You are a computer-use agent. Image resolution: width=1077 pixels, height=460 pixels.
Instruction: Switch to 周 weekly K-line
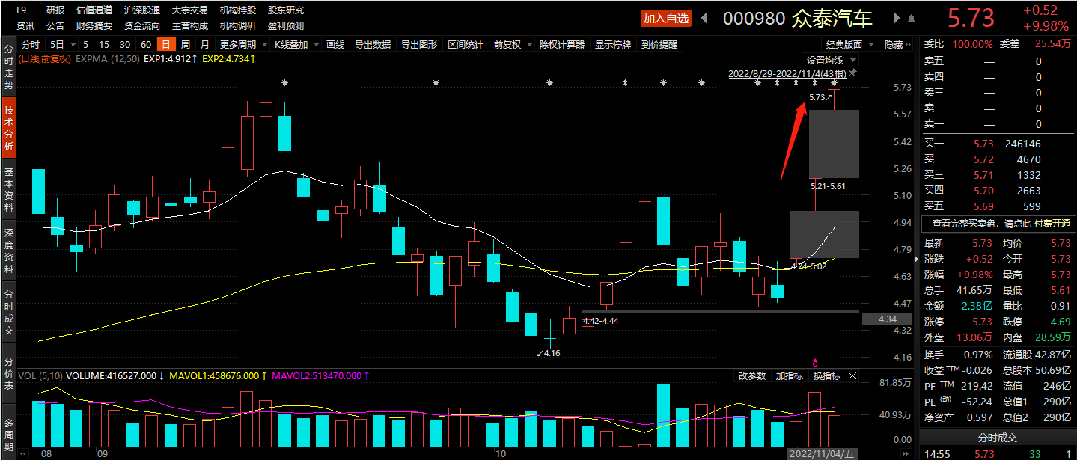click(x=185, y=45)
